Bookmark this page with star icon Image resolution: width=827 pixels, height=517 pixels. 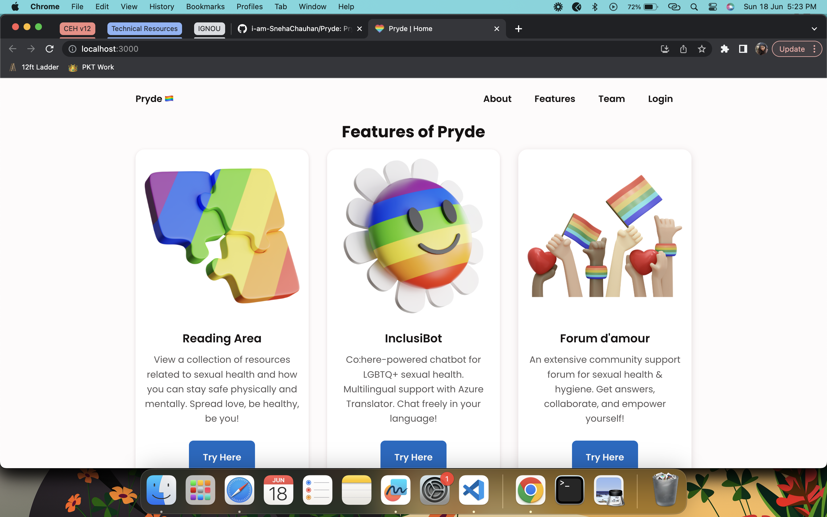702,49
